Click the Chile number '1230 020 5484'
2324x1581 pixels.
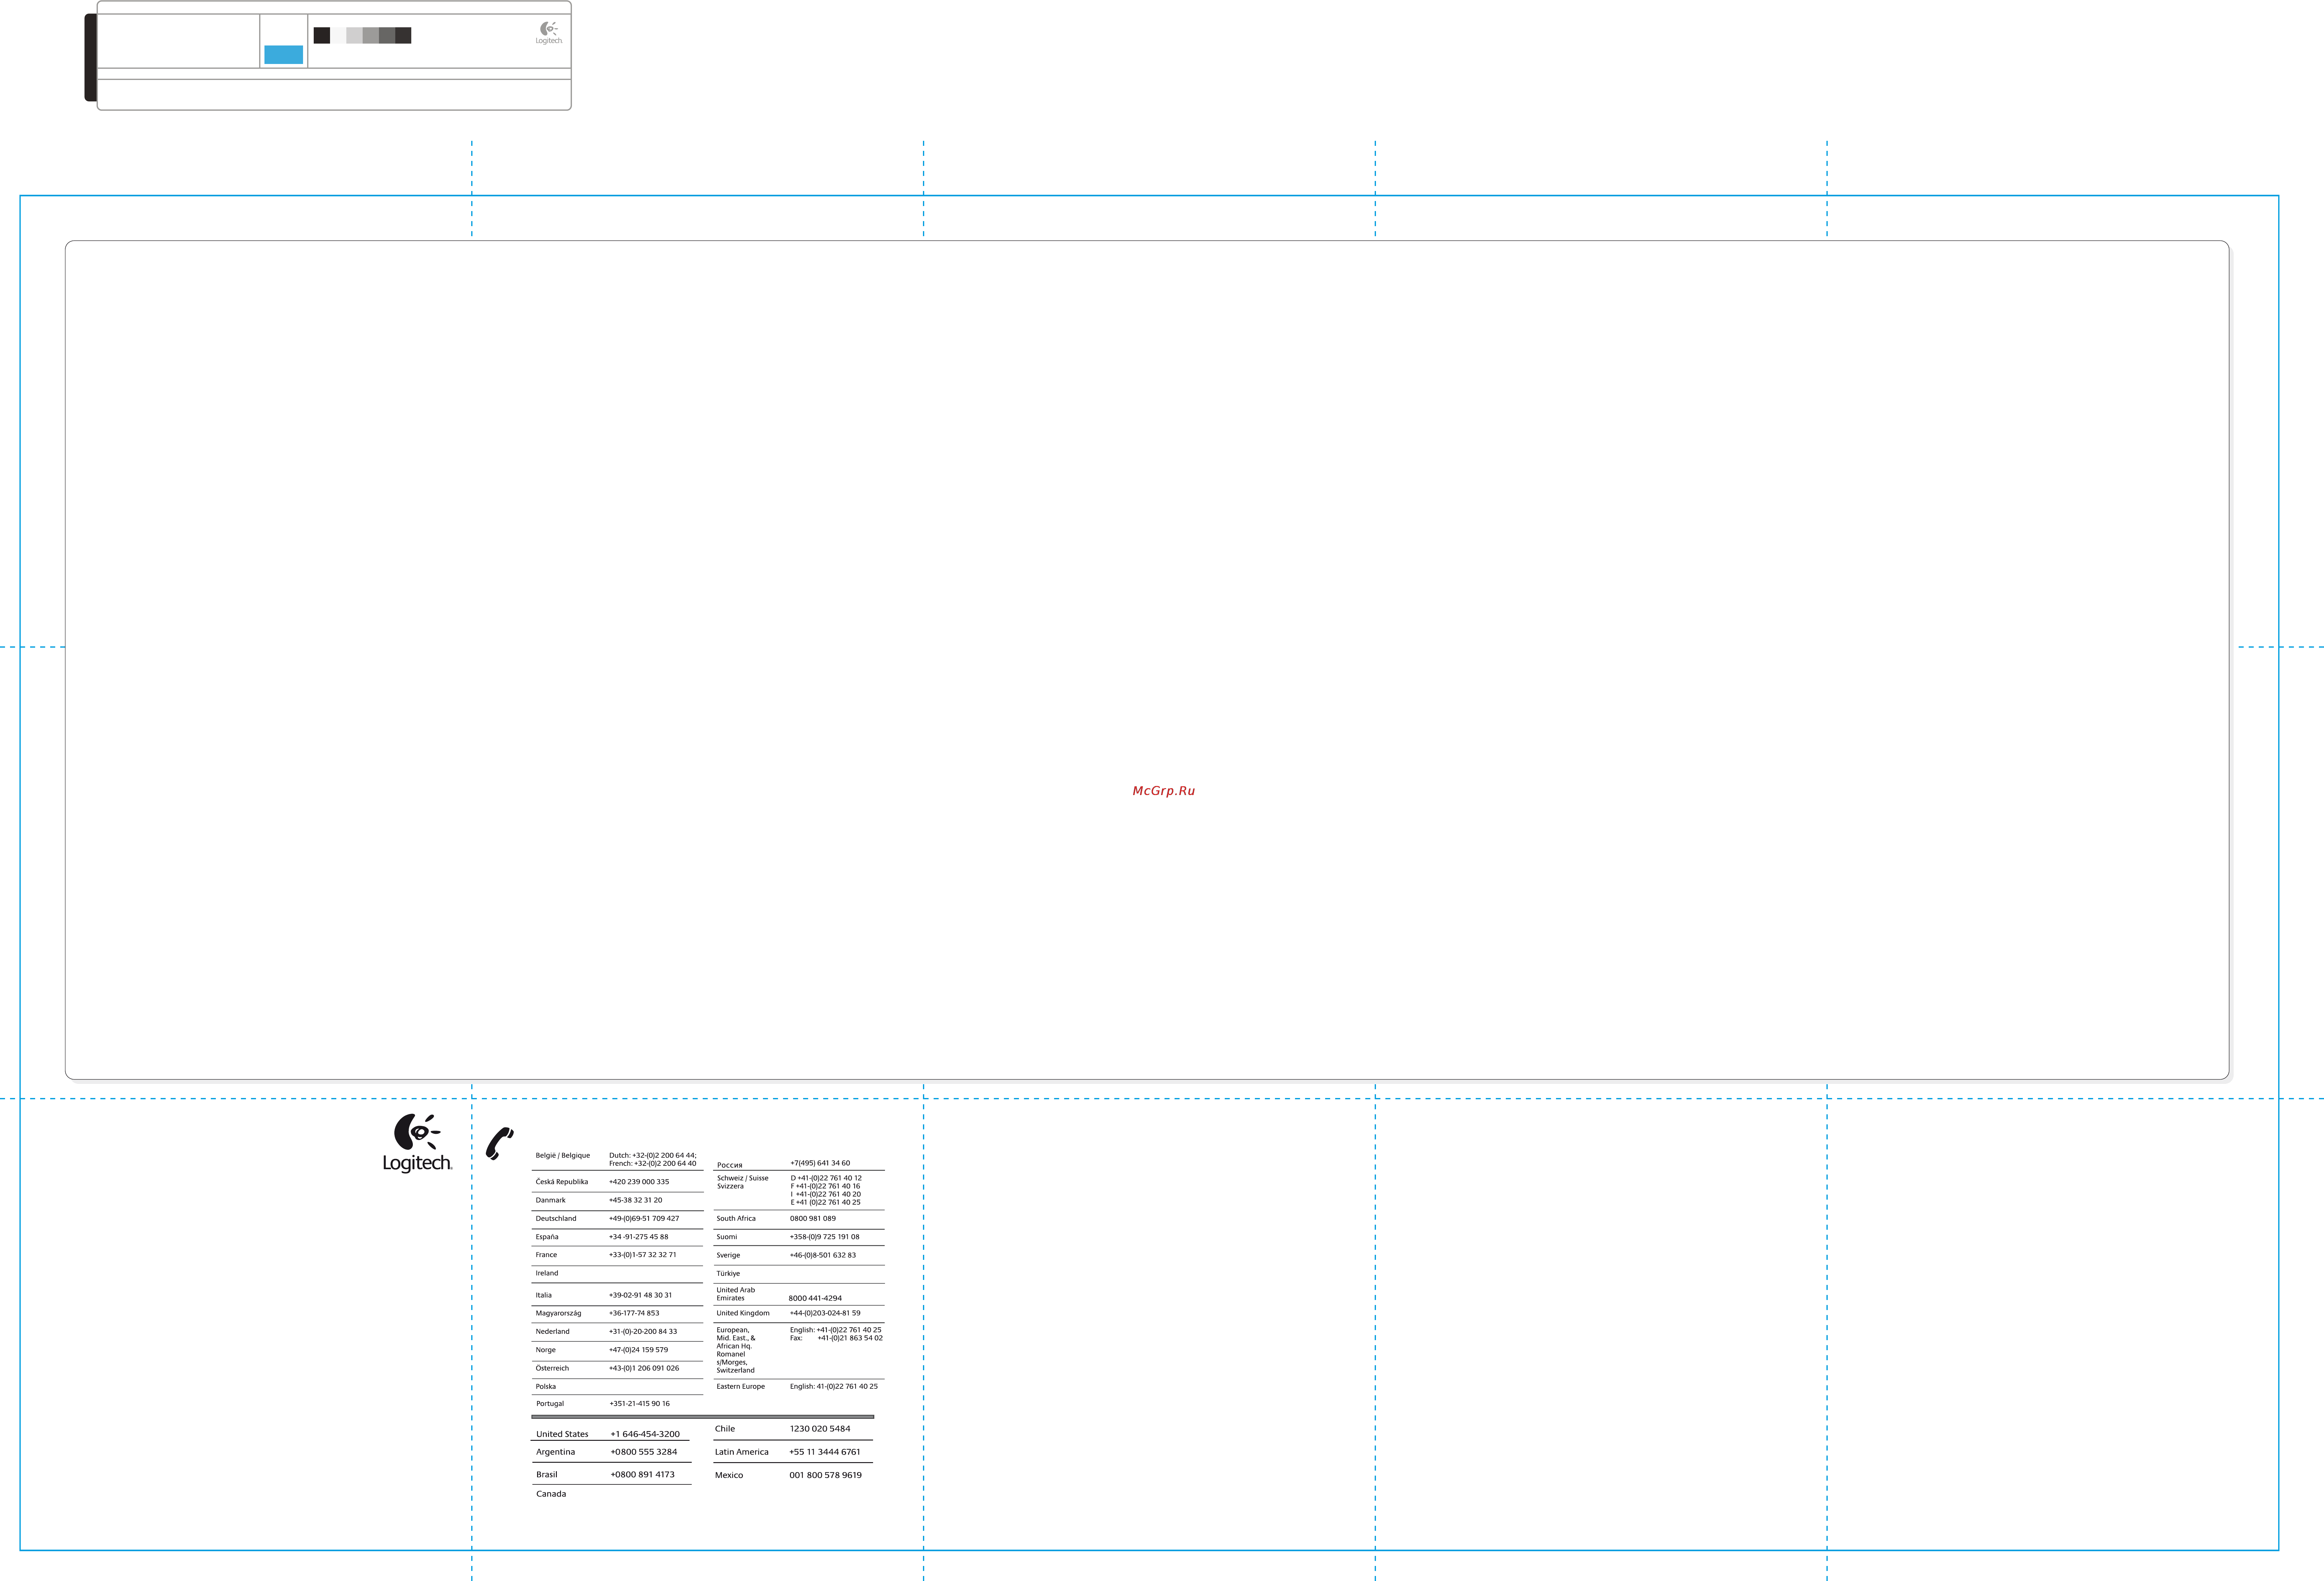tap(820, 1429)
